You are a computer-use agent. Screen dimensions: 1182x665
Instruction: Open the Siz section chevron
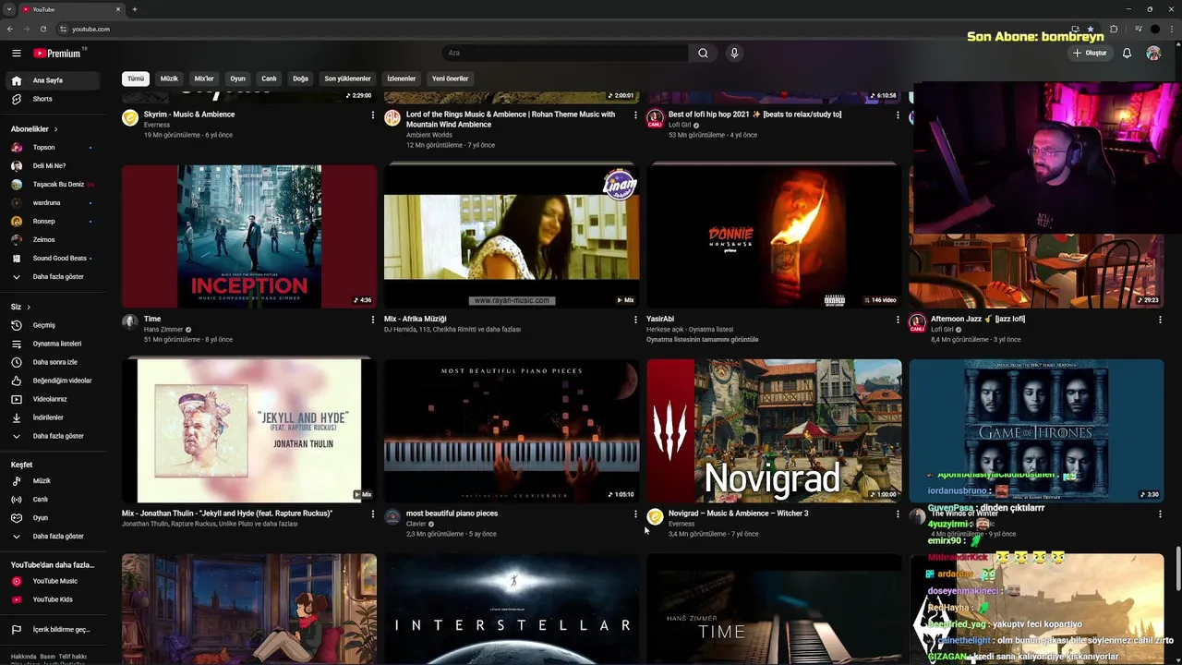click(29, 307)
